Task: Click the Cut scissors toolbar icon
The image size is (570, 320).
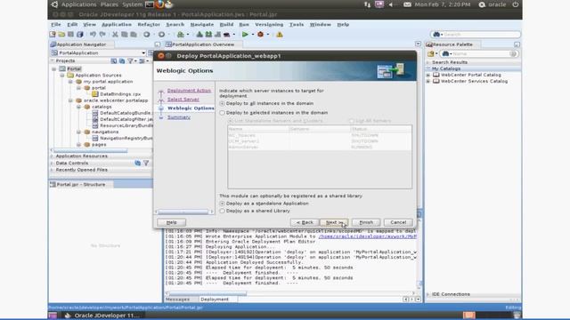Action: pyautogui.click(x=115, y=35)
